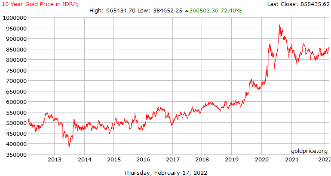The width and height of the screenshot is (331, 176).
Task: Click the y-axis label 700000
Action: (x=16, y=81)
